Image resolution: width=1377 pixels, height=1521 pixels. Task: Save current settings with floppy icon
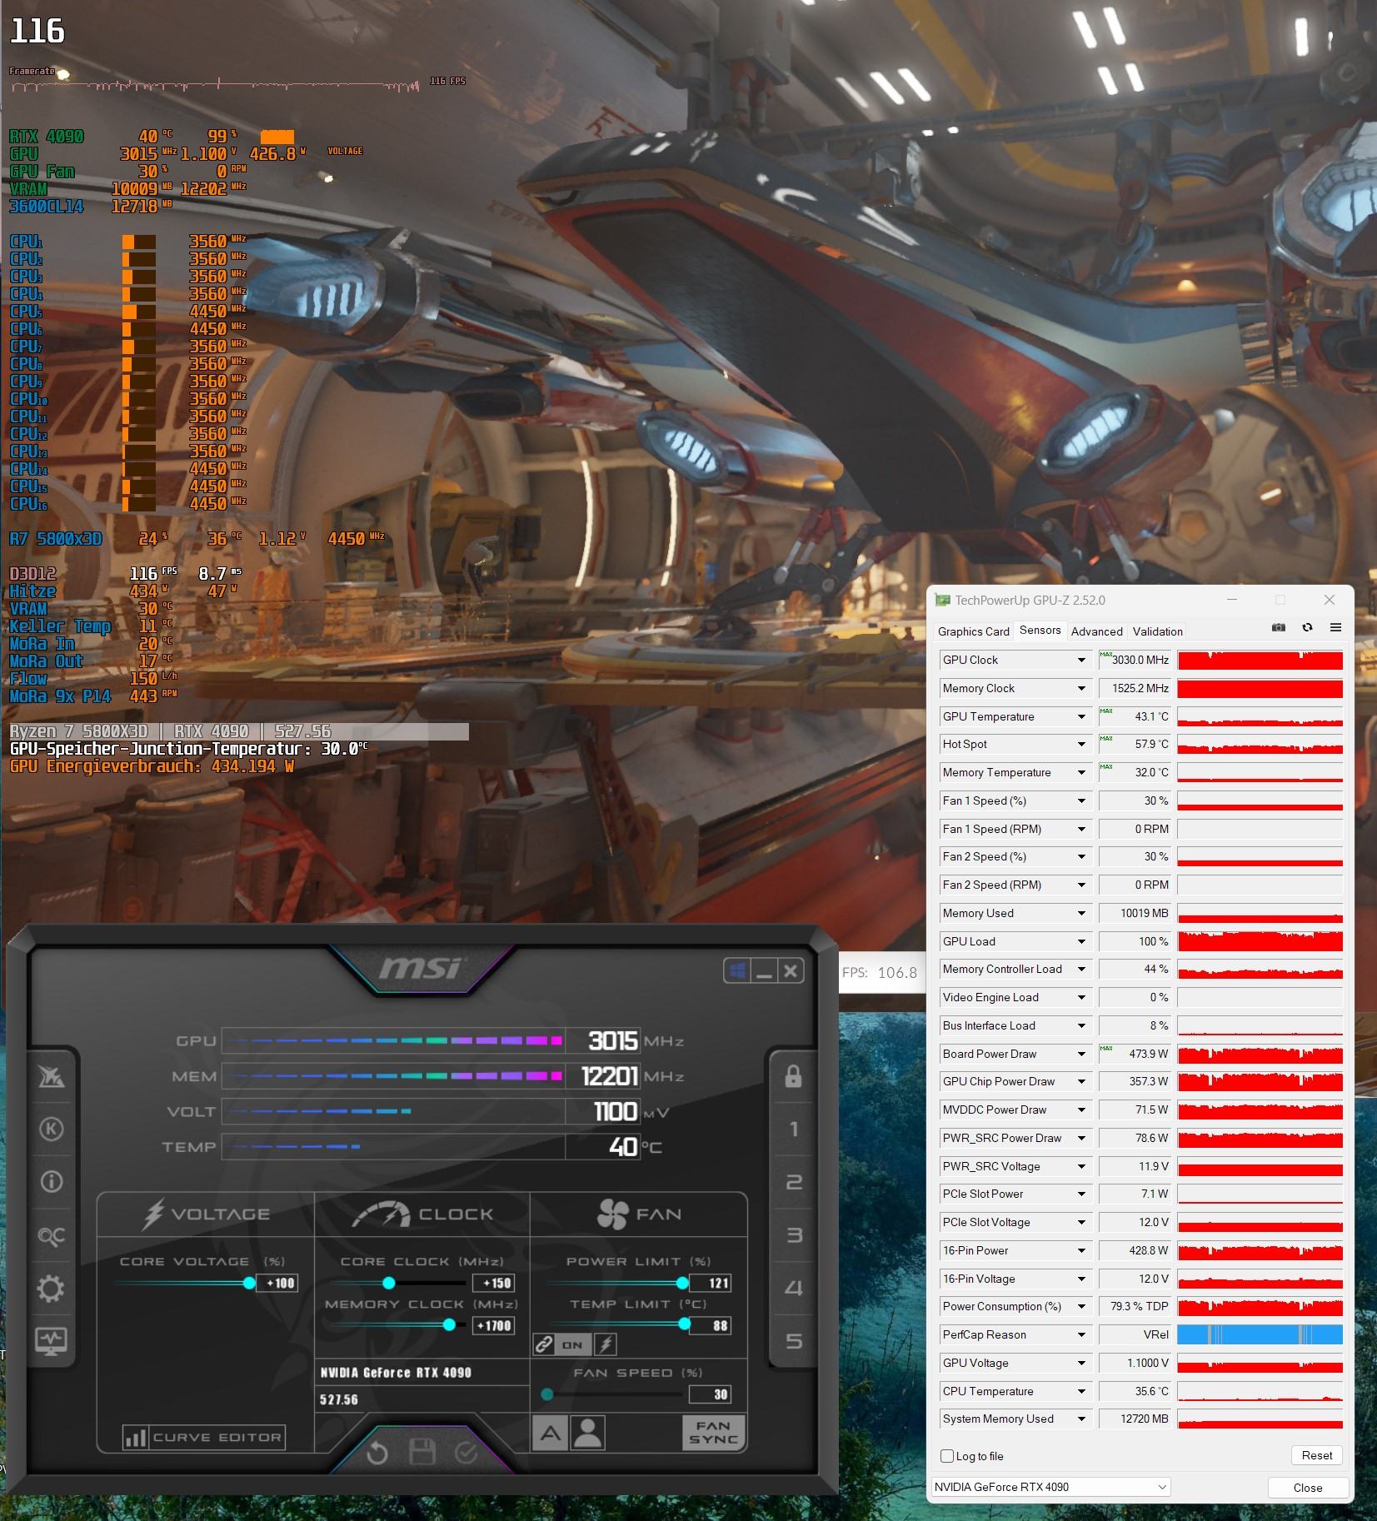click(422, 1453)
